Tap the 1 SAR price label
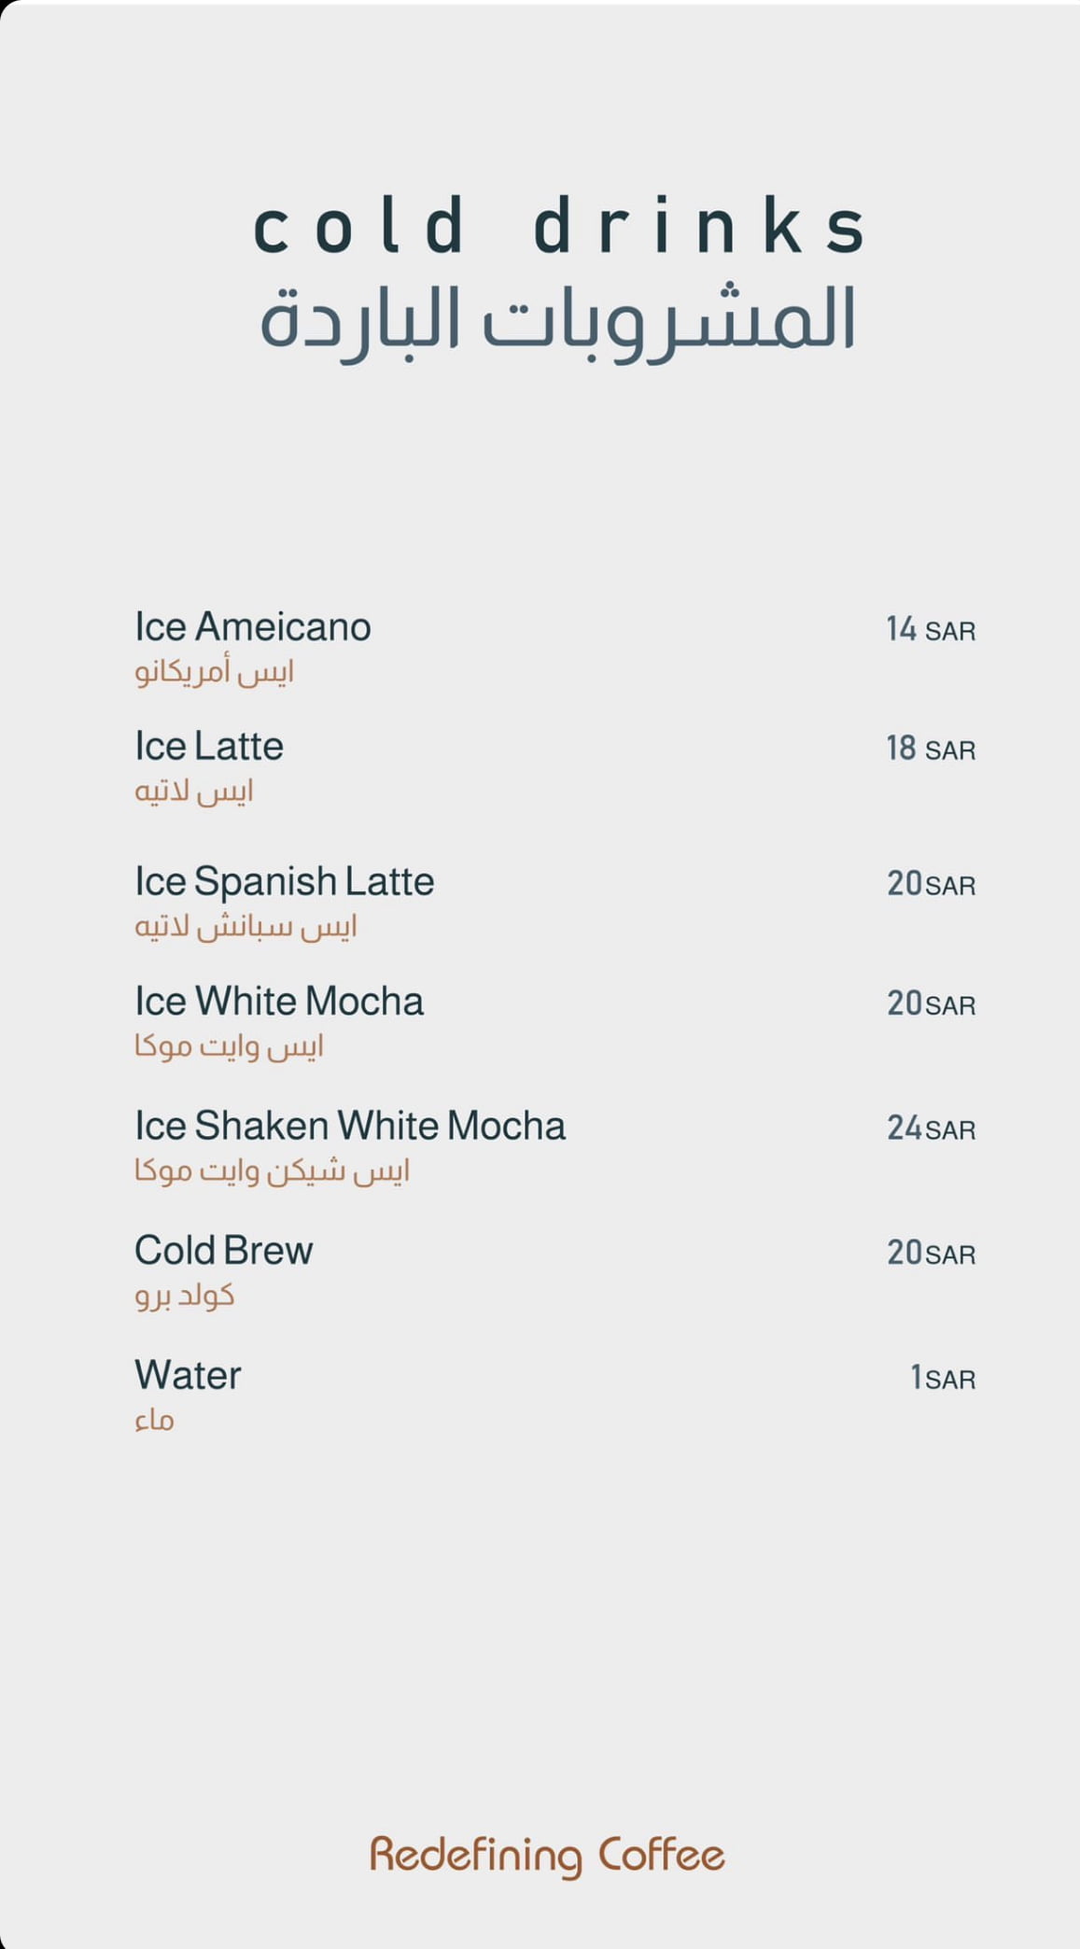The image size is (1080, 1949). (942, 1378)
